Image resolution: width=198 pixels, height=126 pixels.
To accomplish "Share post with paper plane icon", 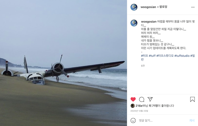I will pos(150,99).
